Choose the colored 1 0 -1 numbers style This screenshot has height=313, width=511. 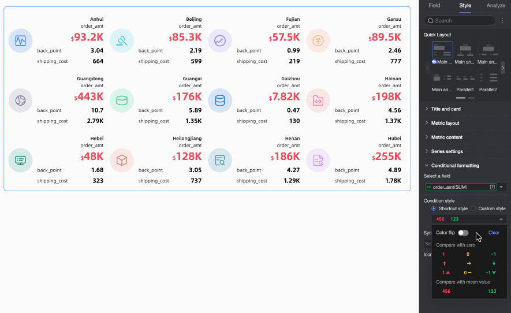(x=468, y=254)
